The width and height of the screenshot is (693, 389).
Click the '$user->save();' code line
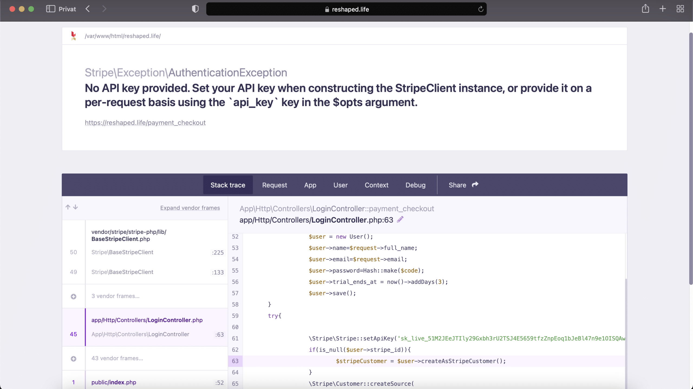pos(332,293)
